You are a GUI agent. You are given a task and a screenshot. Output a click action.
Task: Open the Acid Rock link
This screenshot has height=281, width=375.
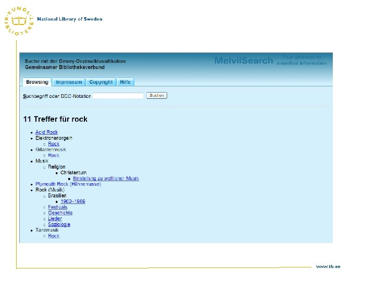47,132
